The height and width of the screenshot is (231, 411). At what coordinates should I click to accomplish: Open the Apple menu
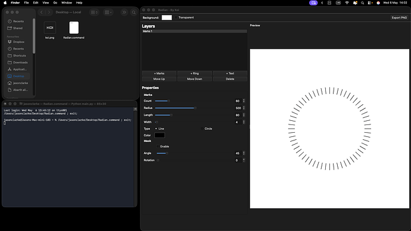click(5, 2)
